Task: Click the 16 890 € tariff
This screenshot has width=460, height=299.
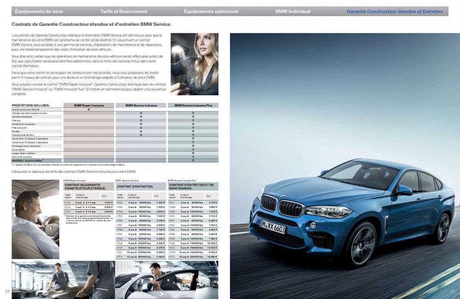Action: point(213,257)
